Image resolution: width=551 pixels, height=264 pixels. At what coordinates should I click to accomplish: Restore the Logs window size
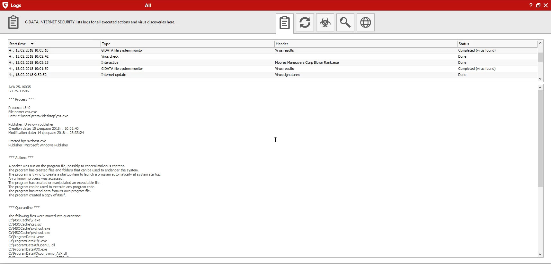click(x=538, y=5)
